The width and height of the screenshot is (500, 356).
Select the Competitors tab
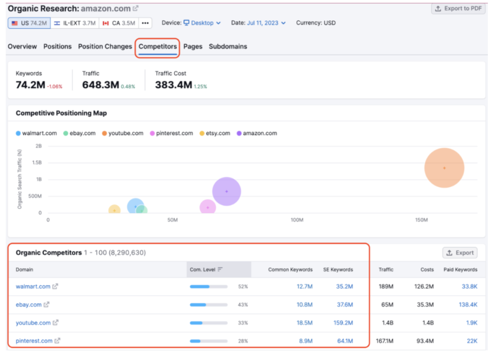pos(157,47)
